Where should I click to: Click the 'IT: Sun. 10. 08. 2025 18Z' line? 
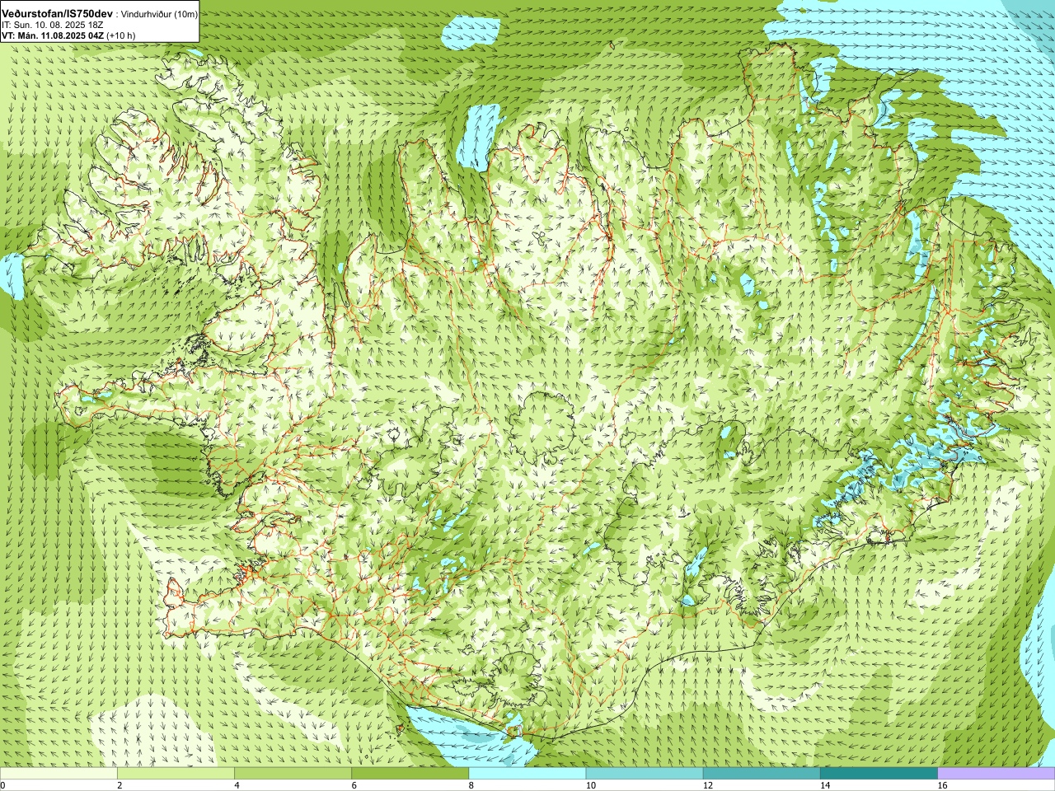pos(52,26)
